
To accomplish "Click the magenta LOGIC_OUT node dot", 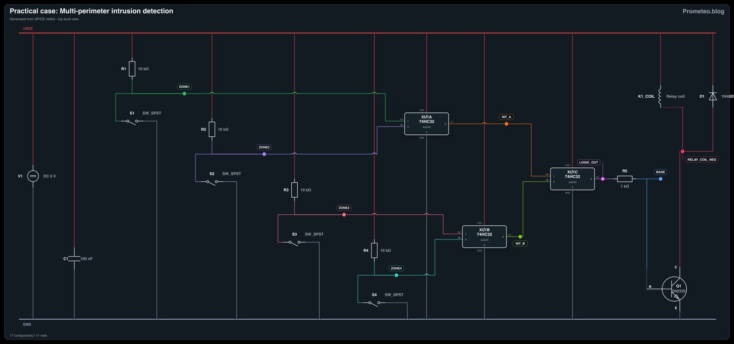I will (x=603, y=179).
